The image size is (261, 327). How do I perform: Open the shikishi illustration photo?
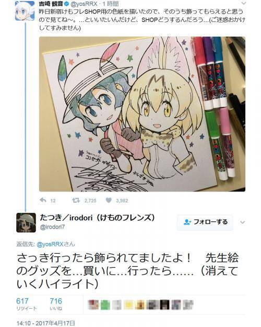[142, 114]
